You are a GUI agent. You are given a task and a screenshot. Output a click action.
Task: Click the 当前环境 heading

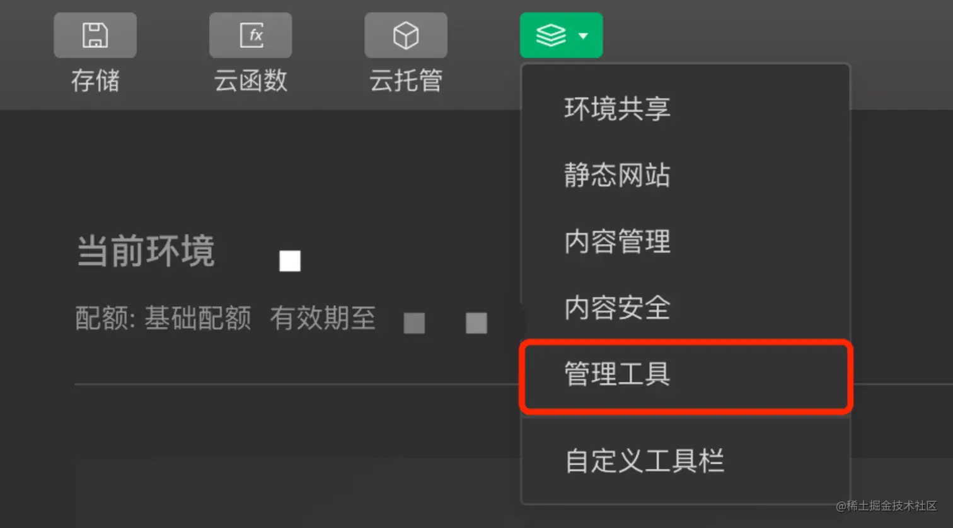pos(146,251)
